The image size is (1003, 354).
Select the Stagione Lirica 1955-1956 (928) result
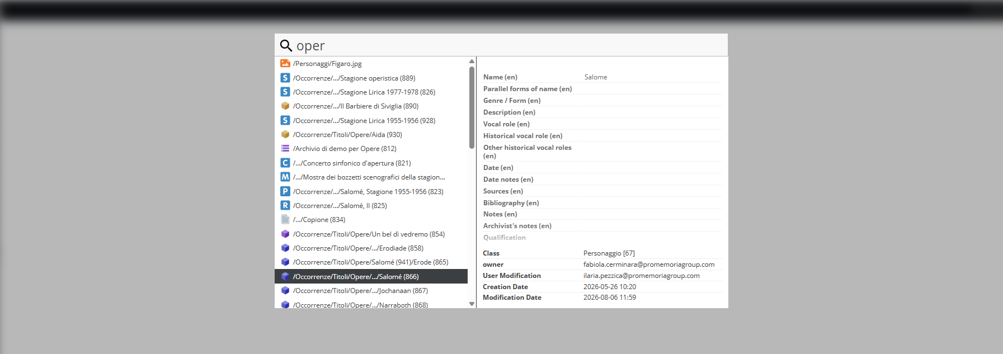371,120
